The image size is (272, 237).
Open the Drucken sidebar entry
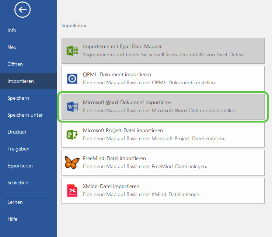[x=17, y=132]
